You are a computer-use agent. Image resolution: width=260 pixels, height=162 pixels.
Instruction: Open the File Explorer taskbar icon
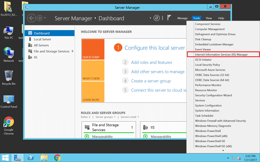click(x=44, y=158)
